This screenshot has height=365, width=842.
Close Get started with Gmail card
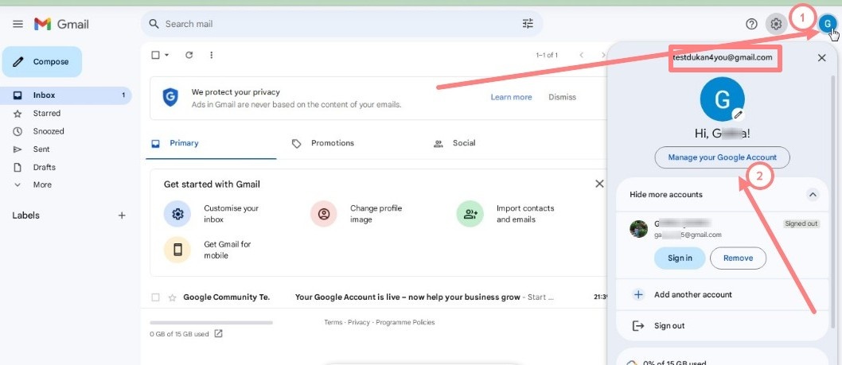coord(599,184)
